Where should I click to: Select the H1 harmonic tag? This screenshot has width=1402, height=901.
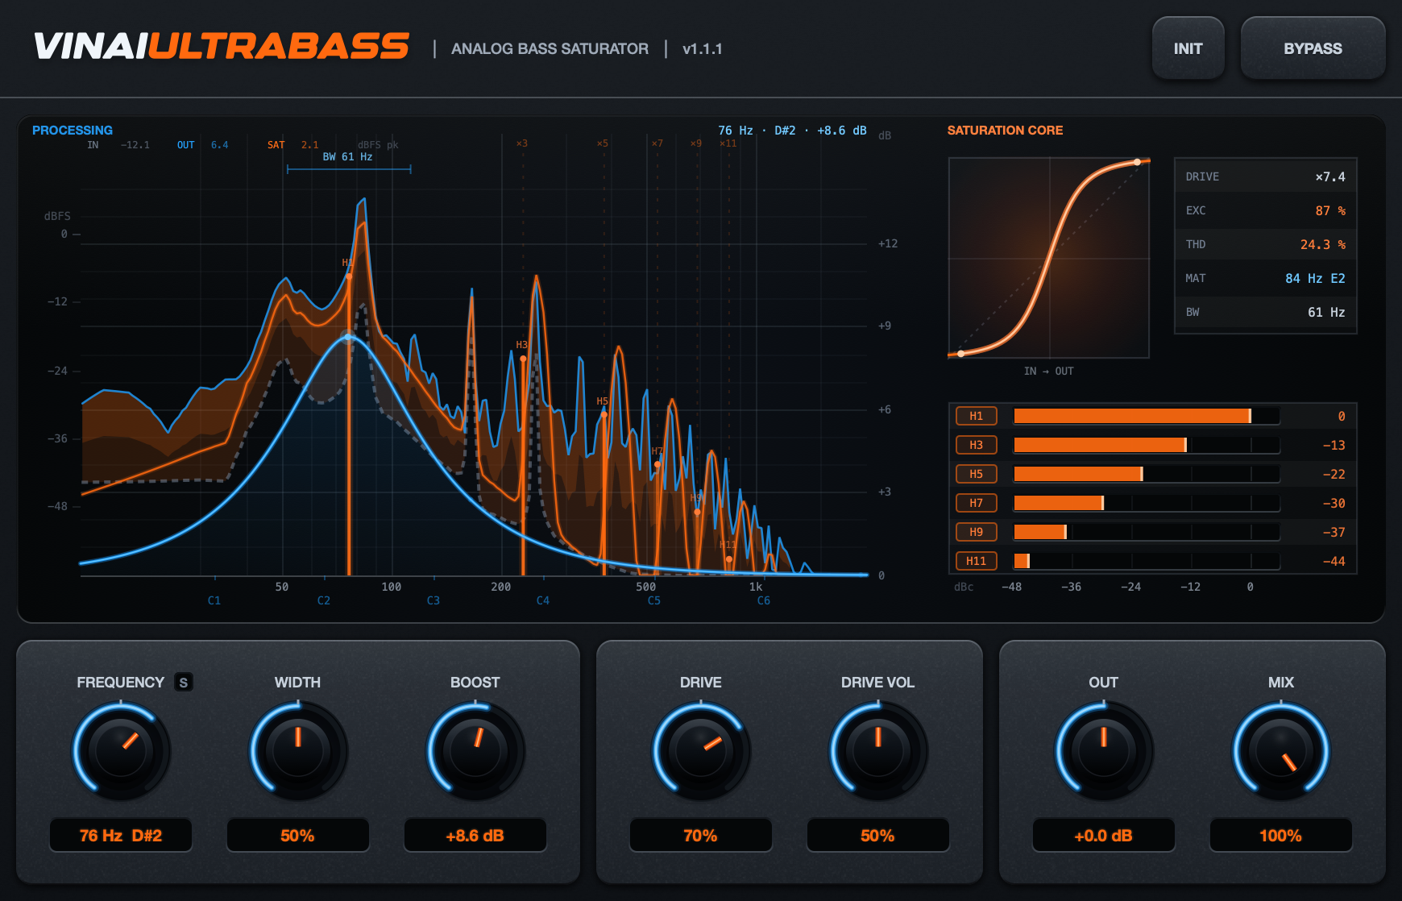[977, 416]
